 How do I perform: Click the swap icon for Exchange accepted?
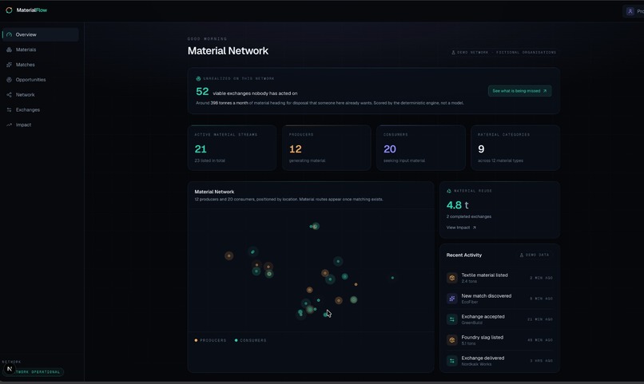(x=451, y=319)
